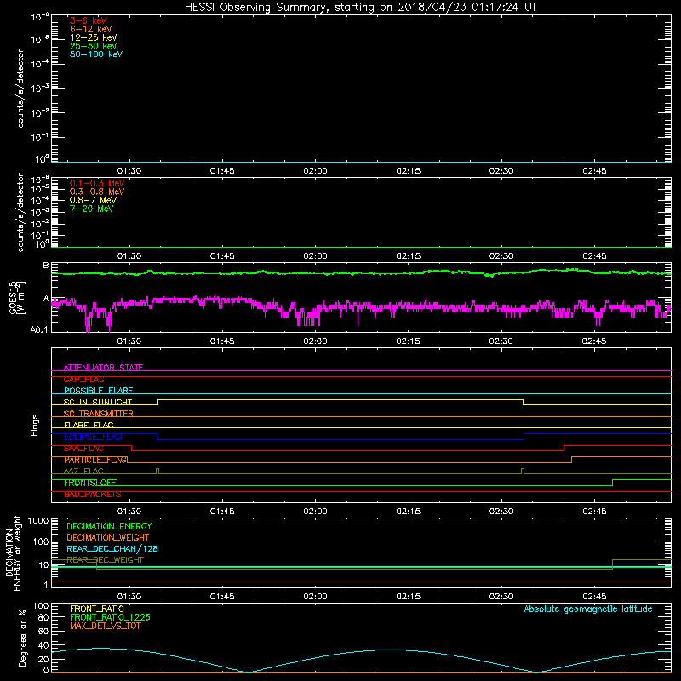Select the 1000 tick on decimation plot
681x681 pixels.
point(38,520)
